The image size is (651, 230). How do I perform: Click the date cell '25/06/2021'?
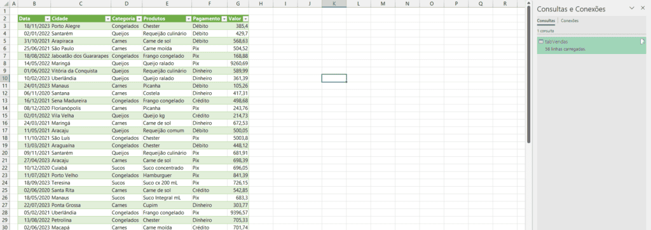(x=34, y=48)
